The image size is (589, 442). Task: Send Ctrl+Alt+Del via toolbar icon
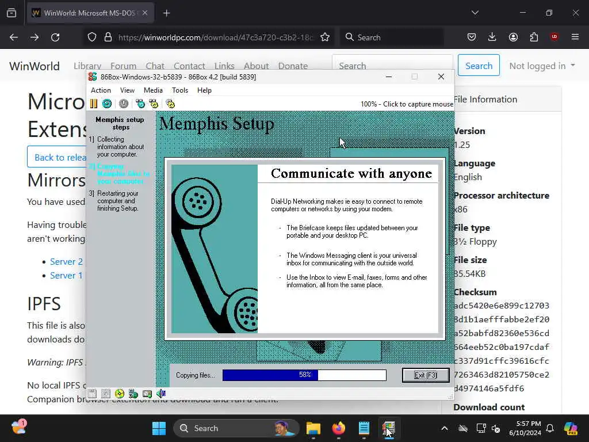(x=140, y=104)
